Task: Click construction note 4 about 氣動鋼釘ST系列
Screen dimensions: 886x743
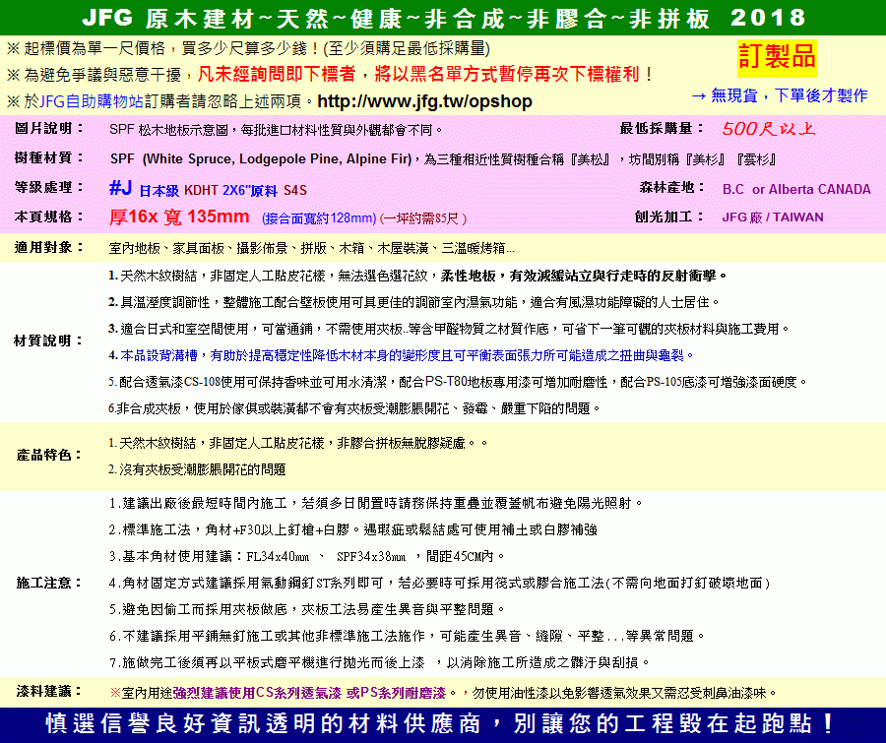Action: [x=440, y=583]
